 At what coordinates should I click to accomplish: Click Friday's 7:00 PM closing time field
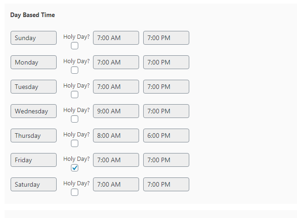pyautogui.click(x=166, y=160)
